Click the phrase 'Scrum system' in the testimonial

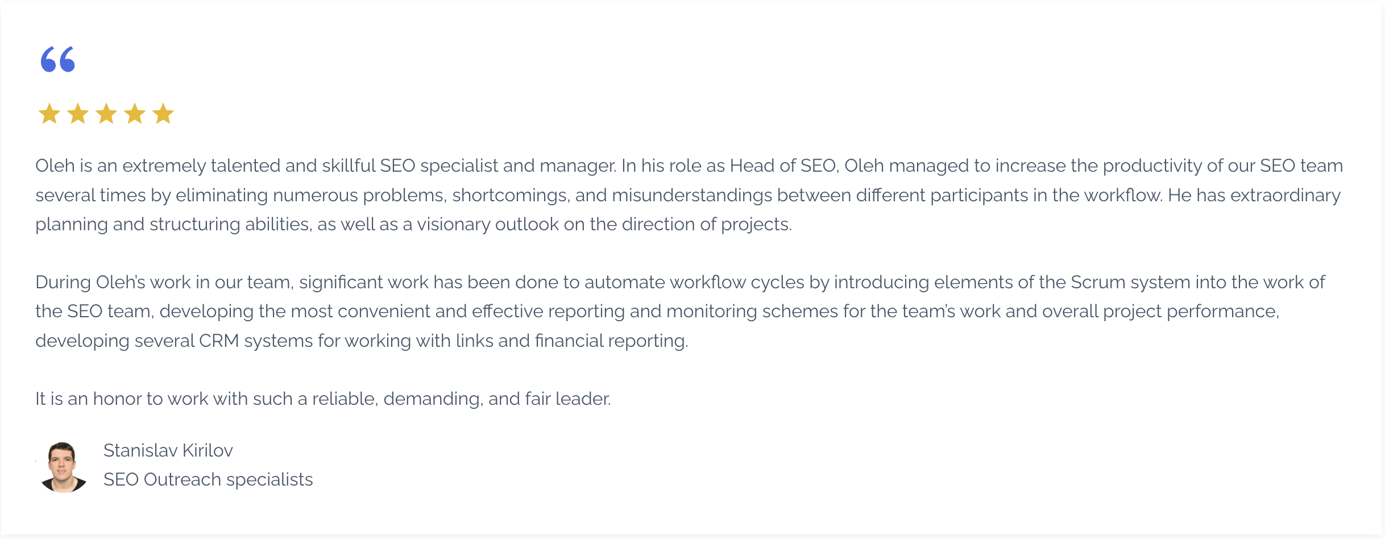pos(1130,282)
